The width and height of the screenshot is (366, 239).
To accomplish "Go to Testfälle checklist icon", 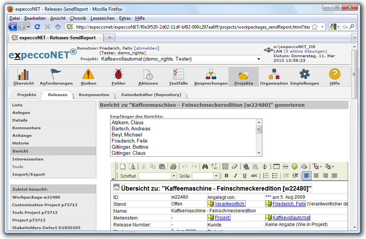I will [178, 77].
